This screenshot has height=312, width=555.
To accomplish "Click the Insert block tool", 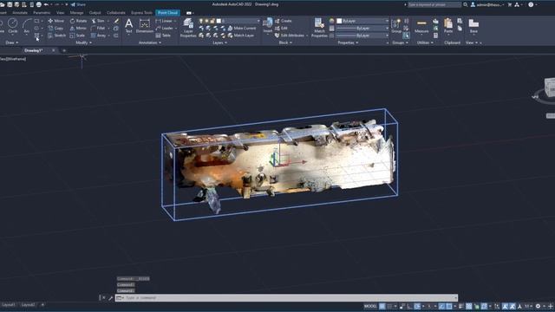I will tap(268, 26).
